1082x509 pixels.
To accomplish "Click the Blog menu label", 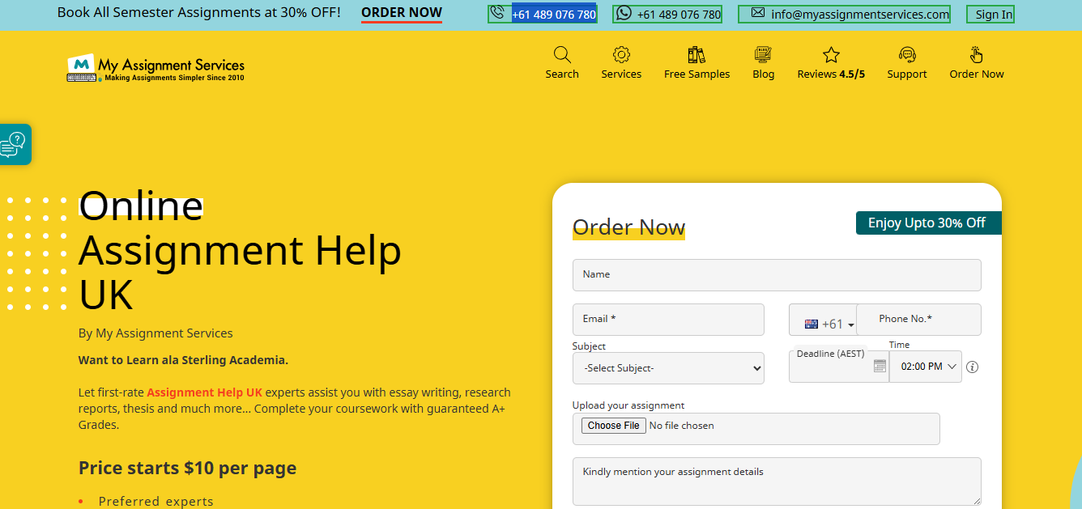I will pos(763,74).
